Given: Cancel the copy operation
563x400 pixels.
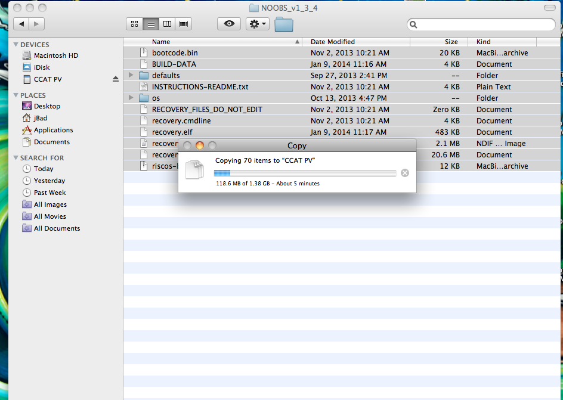Looking at the screenshot, I should coord(405,173).
